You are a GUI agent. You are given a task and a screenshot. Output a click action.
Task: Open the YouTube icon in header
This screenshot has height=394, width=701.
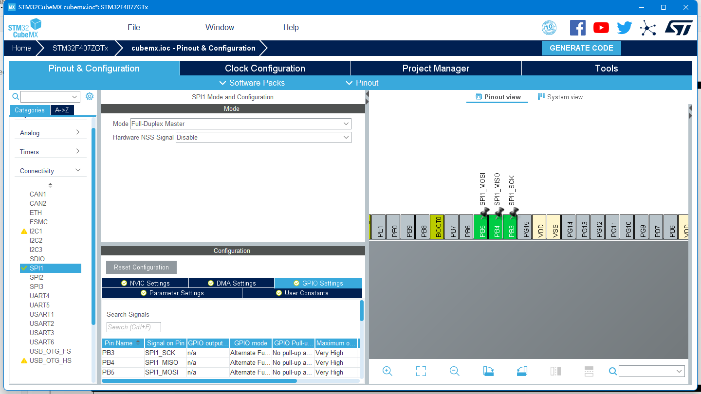pyautogui.click(x=601, y=28)
